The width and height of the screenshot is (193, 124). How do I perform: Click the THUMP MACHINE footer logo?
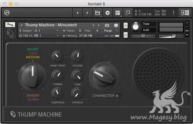point(36,114)
